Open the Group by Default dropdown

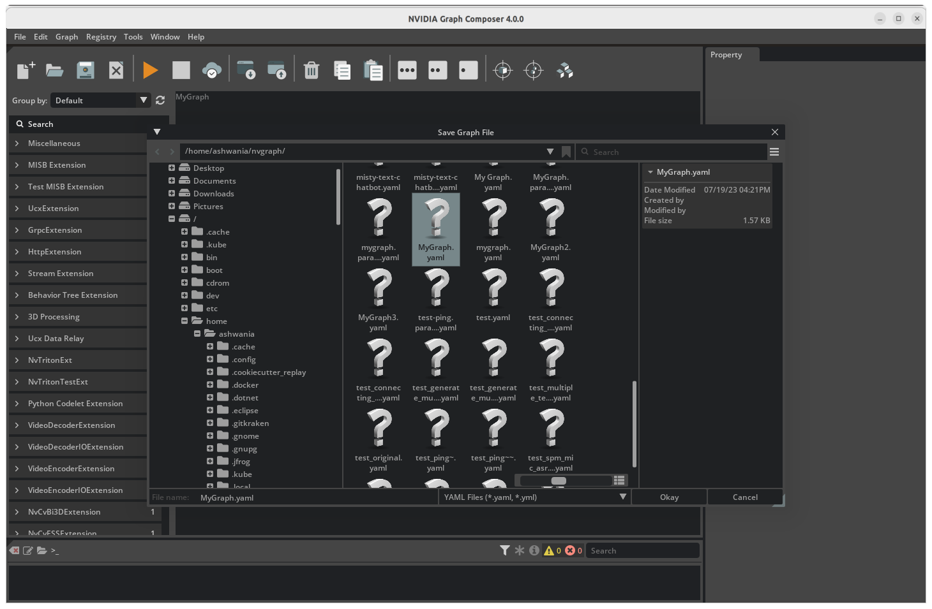(100, 100)
